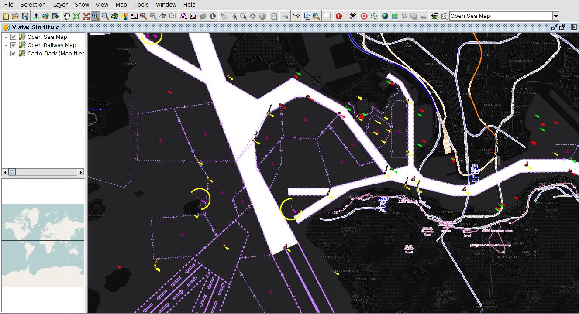
Task: Open the Tools menu
Action: pos(141,4)
